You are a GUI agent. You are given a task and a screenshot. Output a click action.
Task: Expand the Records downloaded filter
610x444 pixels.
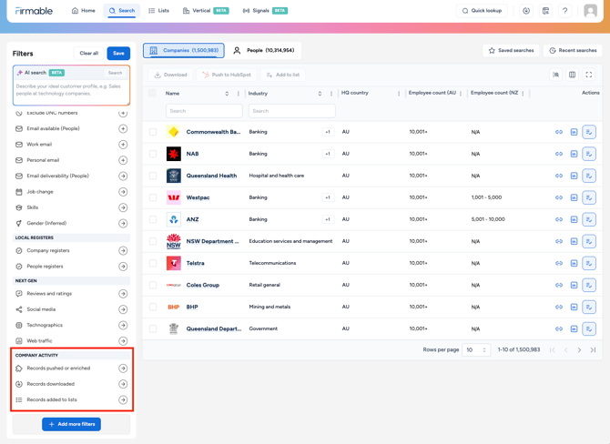pyautogui.click(x=123, y=384)
